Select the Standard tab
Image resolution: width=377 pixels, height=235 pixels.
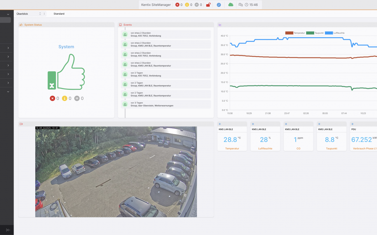point(59,14)
